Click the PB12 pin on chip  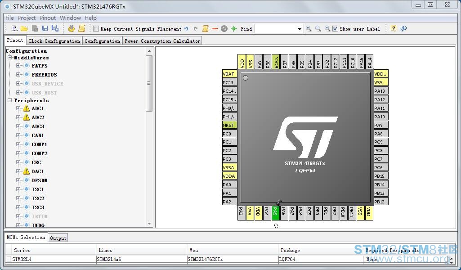coord(381,202)
